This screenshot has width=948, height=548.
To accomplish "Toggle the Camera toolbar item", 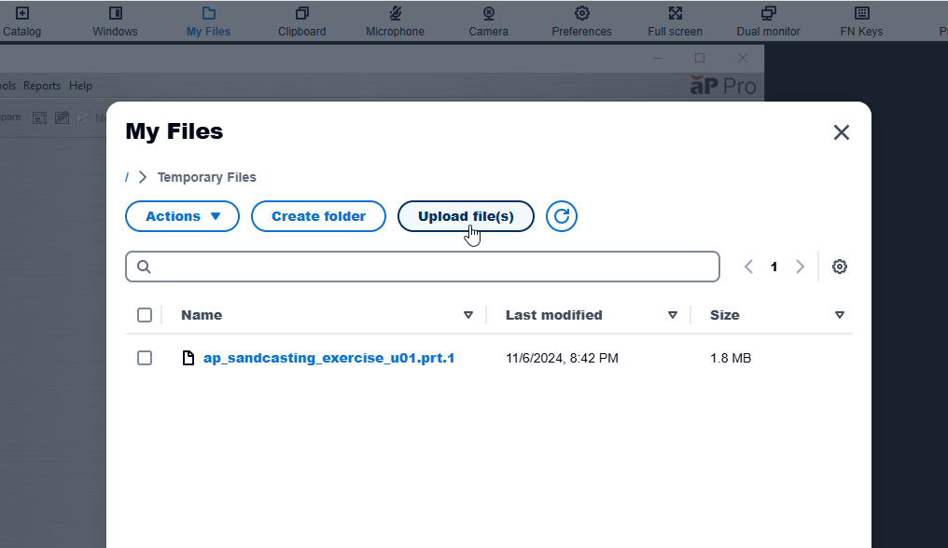I will coord(489,21).
